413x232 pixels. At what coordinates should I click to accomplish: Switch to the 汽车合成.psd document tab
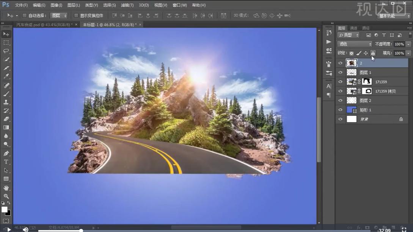pyautogui.click(x=44, y=25)
